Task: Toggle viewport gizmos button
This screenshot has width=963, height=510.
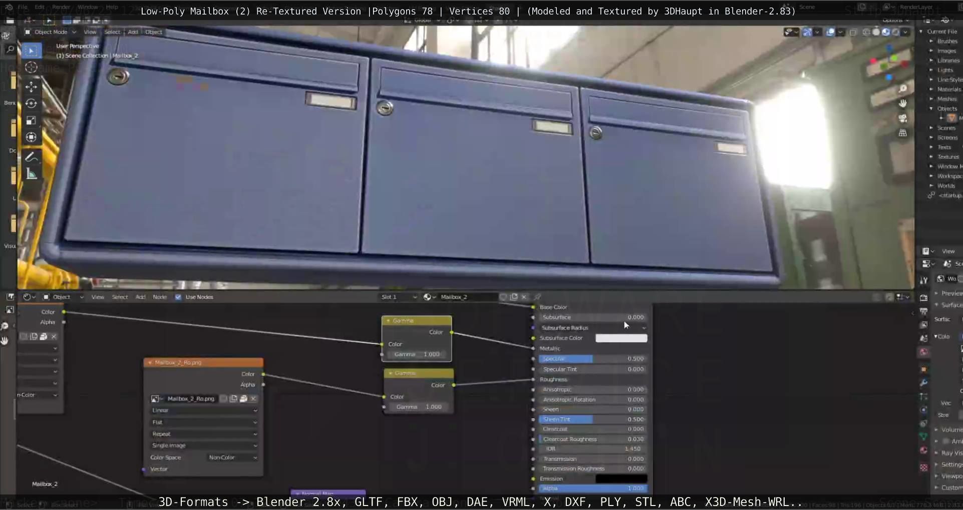Action: point(807,32)
